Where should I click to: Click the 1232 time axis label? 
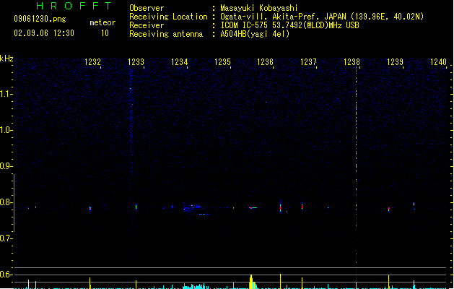point(92,62)
